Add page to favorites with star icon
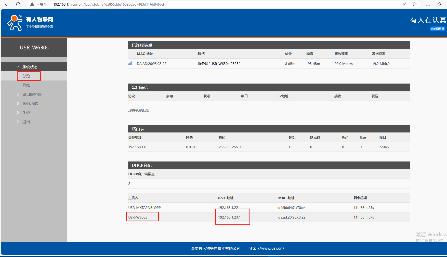Image resolution: width=447 pixels, height=257 pixels. click(x=415, y=4)
